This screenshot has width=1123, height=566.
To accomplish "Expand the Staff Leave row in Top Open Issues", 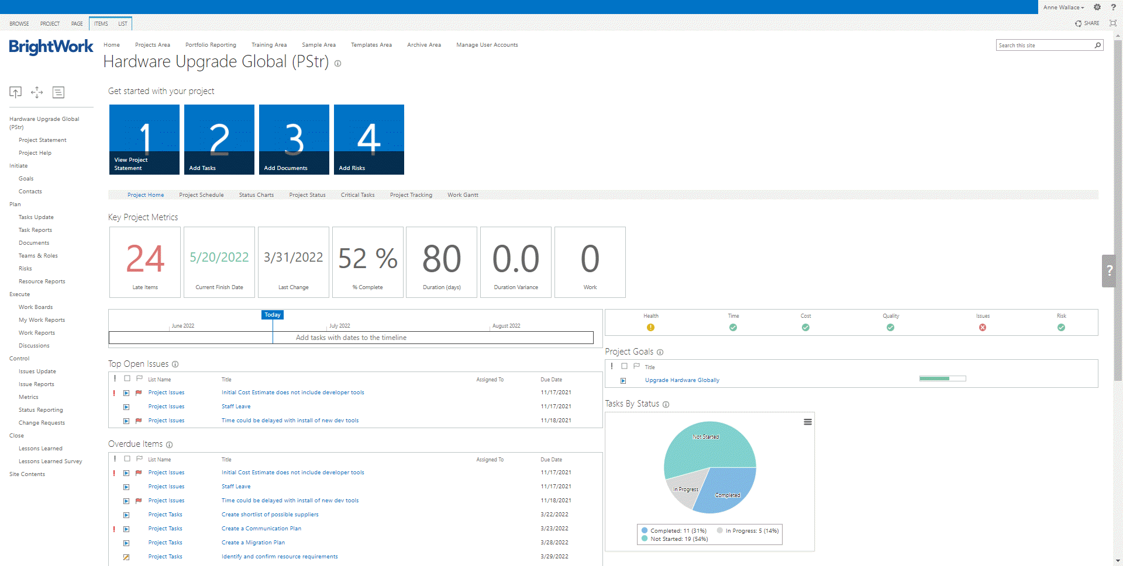I will coord(126,407).
